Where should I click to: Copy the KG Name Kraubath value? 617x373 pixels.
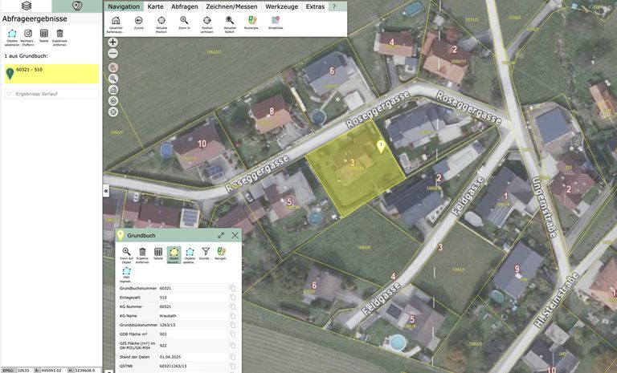click(233, 316)
